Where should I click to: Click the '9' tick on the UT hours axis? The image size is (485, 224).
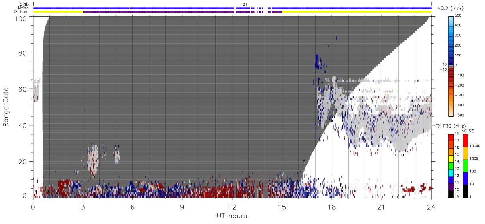pyautogui.click(x=182, y=207)
